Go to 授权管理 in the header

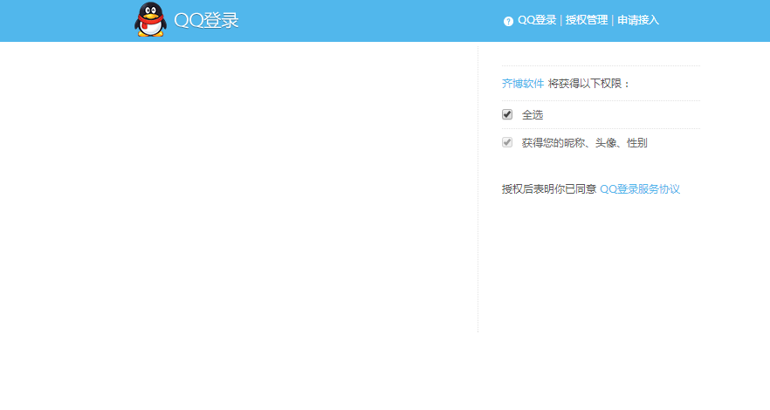pos(586,20)
